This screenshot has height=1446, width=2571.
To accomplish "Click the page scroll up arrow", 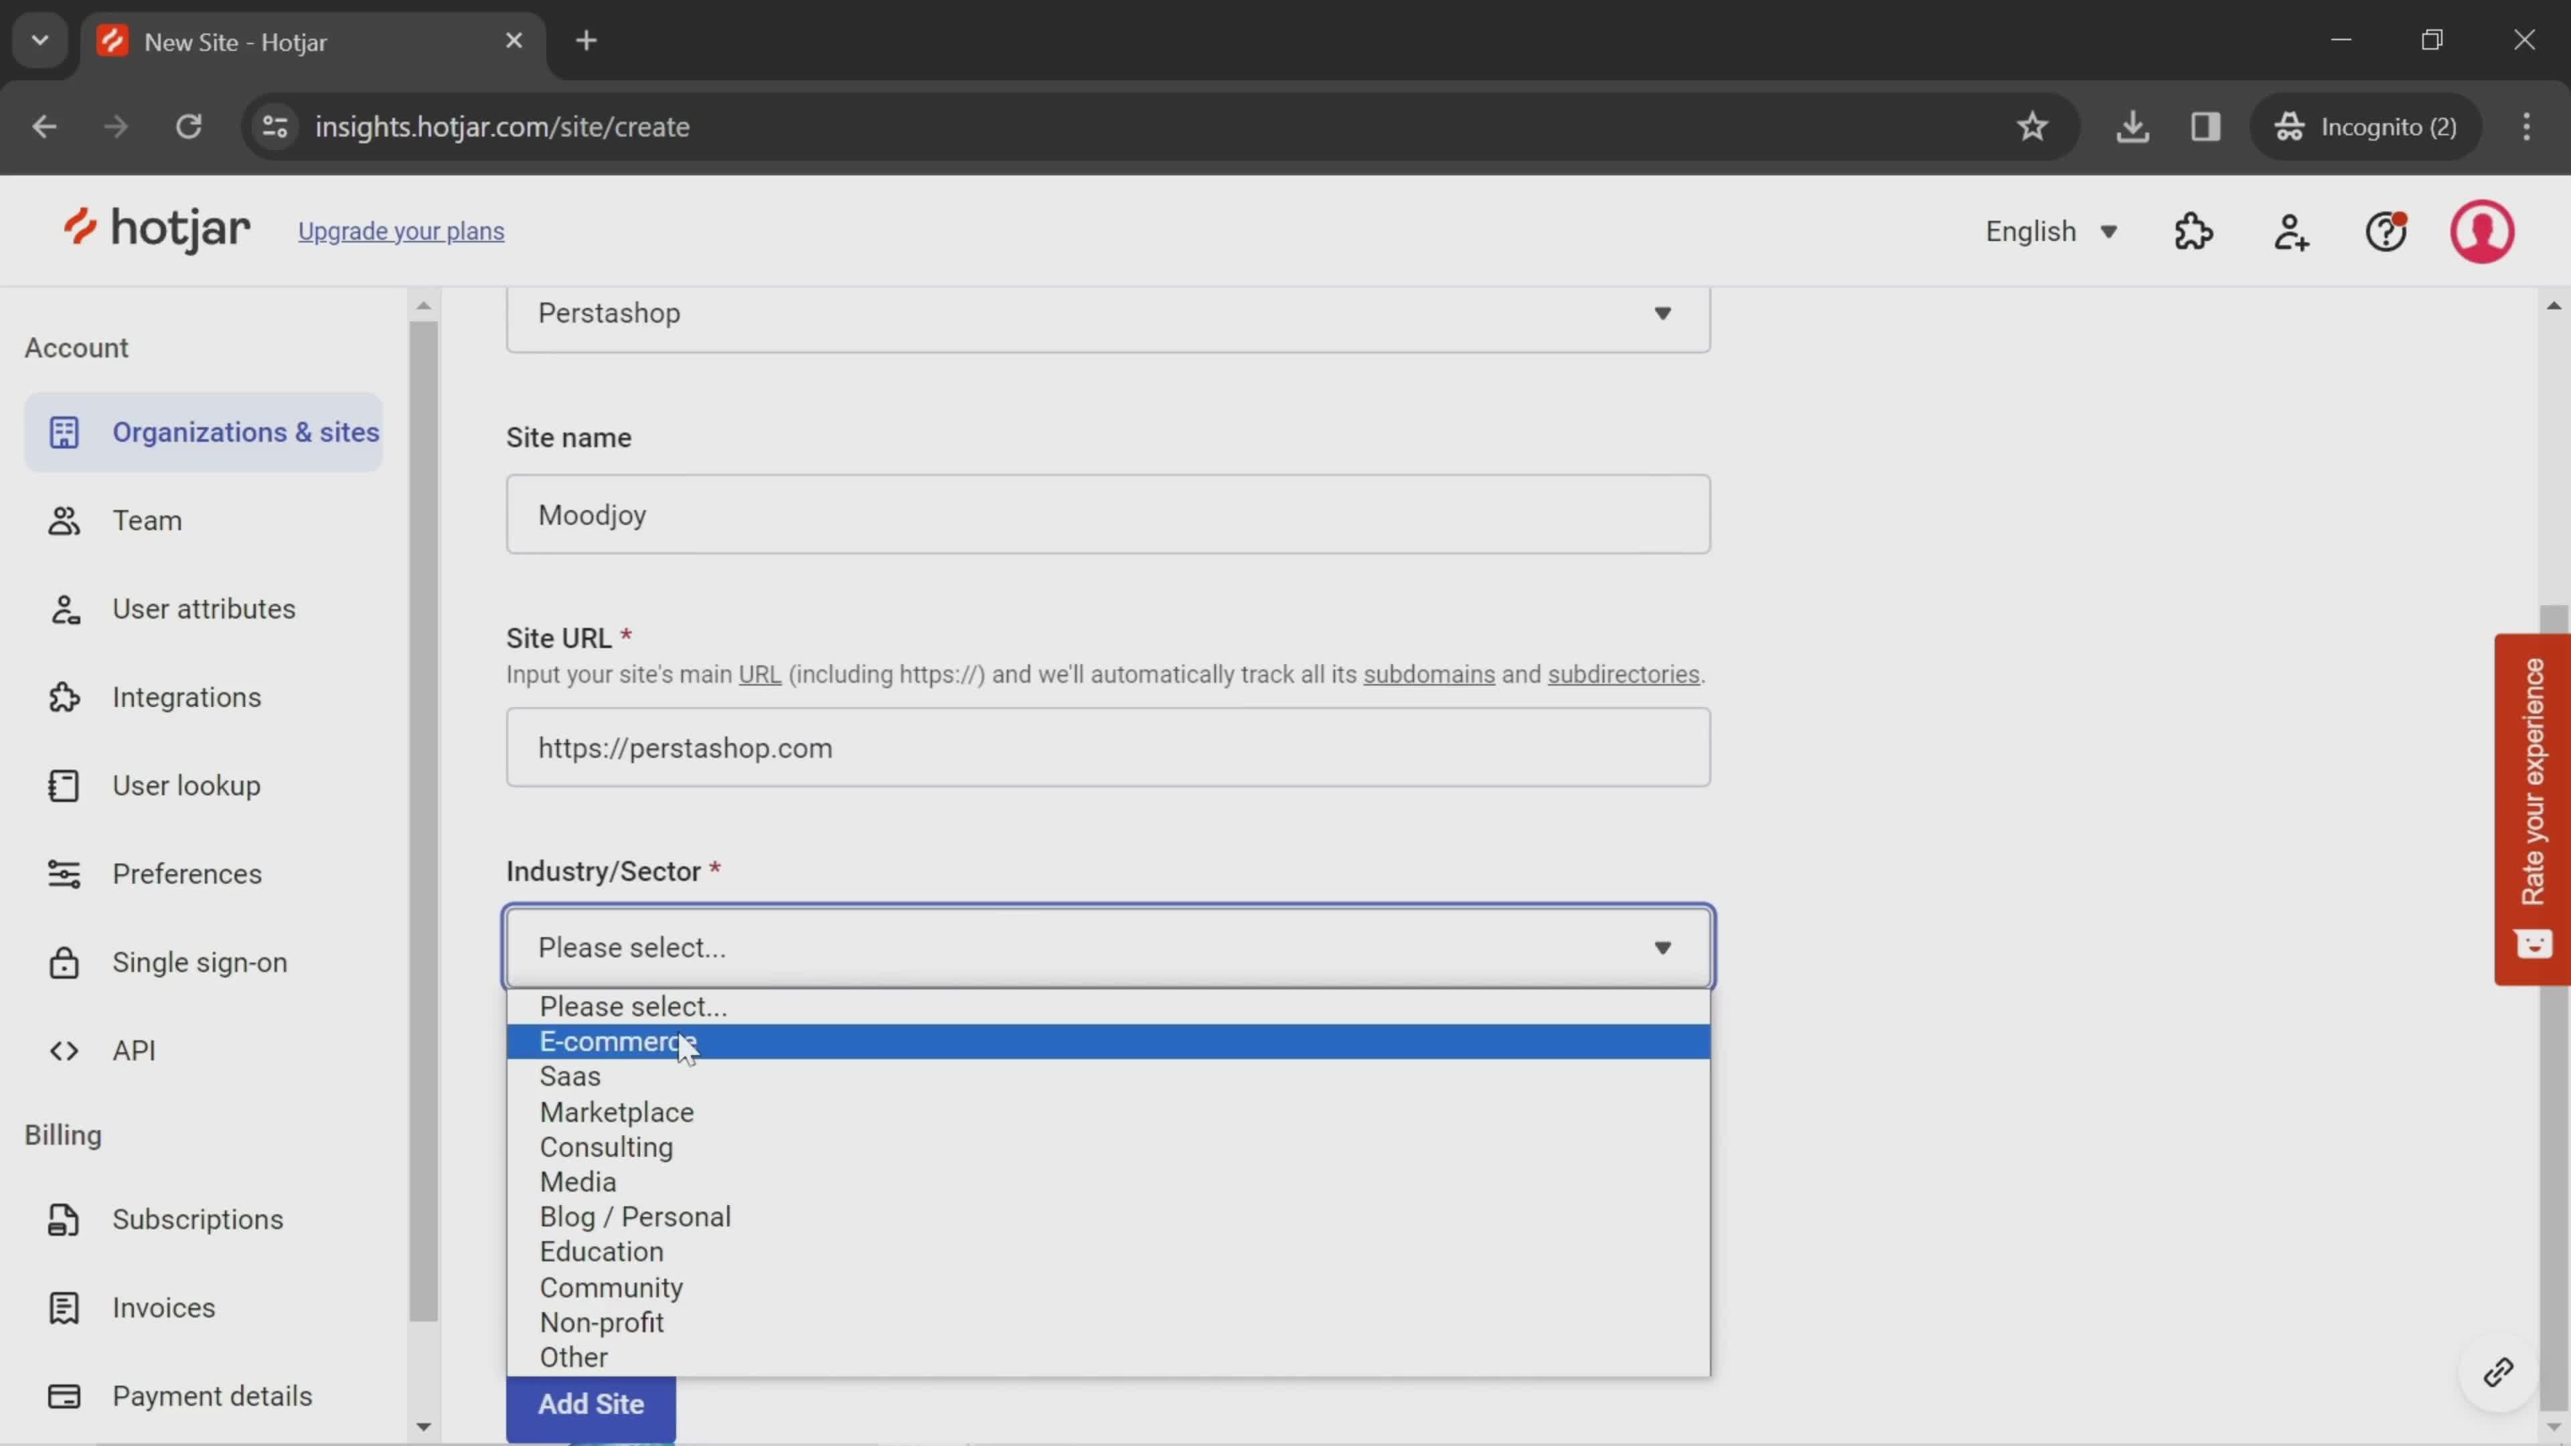I will 2554,305.
